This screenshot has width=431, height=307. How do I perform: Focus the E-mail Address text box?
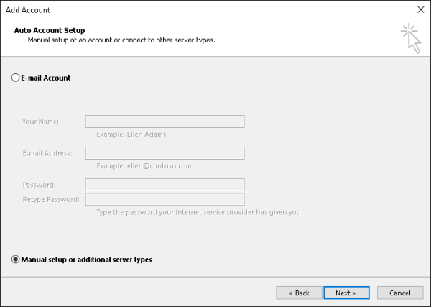tap(164, 153)
